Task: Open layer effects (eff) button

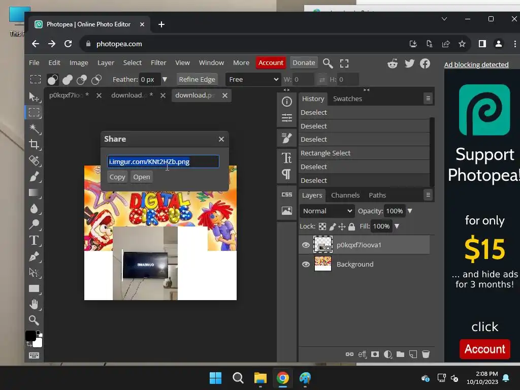Action: click(362, 354)
